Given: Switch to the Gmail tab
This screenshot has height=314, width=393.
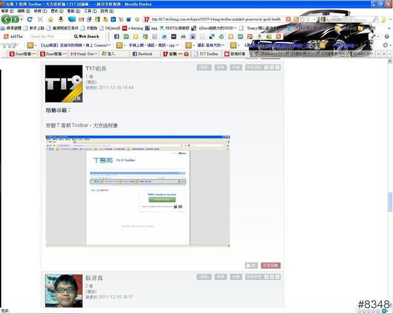Looking at the screenshot, I should tap(86, 54).
